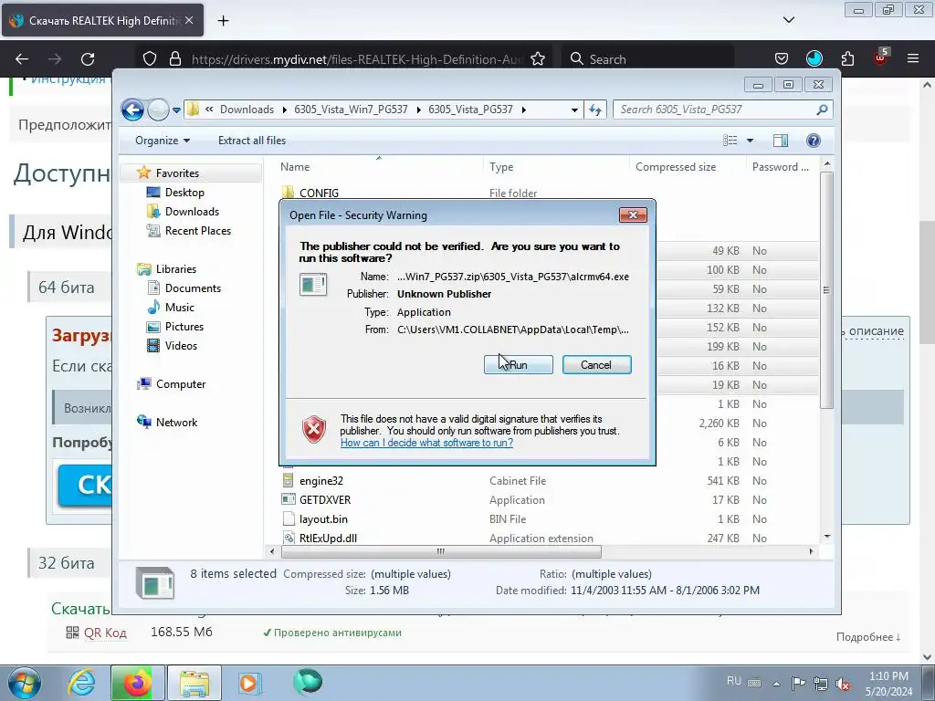
Task: Open 'How can I decide what software to run?' link
Action: tap(426, 443)
